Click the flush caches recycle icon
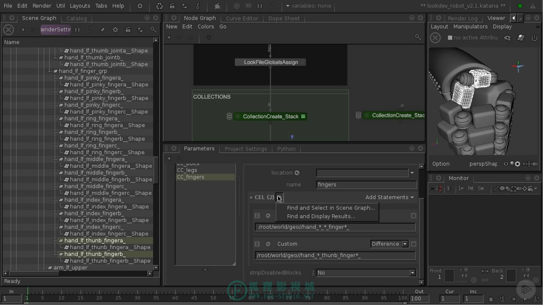Viewport: 543px width, 305px height. [160, 6]
